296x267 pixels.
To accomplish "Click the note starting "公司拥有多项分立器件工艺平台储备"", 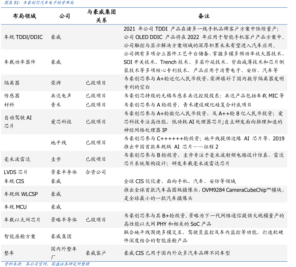I will (204, 62).
